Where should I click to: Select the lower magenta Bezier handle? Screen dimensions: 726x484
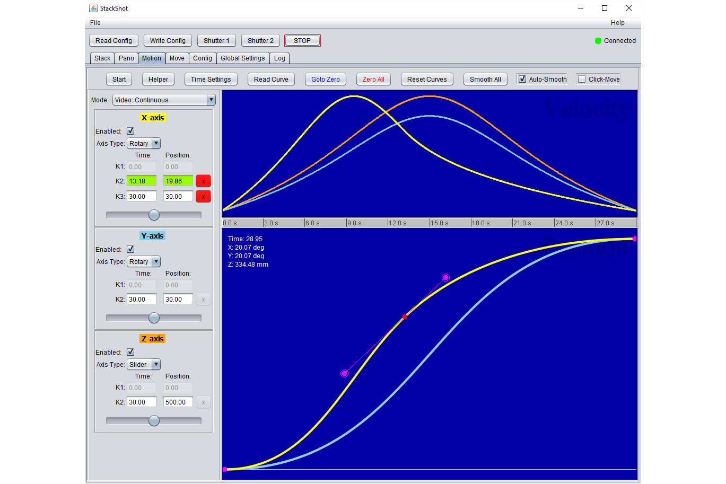pos(344,374)
